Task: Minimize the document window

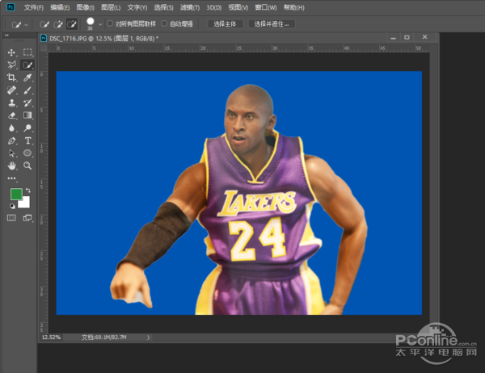Action: click(x=393, y=38)
